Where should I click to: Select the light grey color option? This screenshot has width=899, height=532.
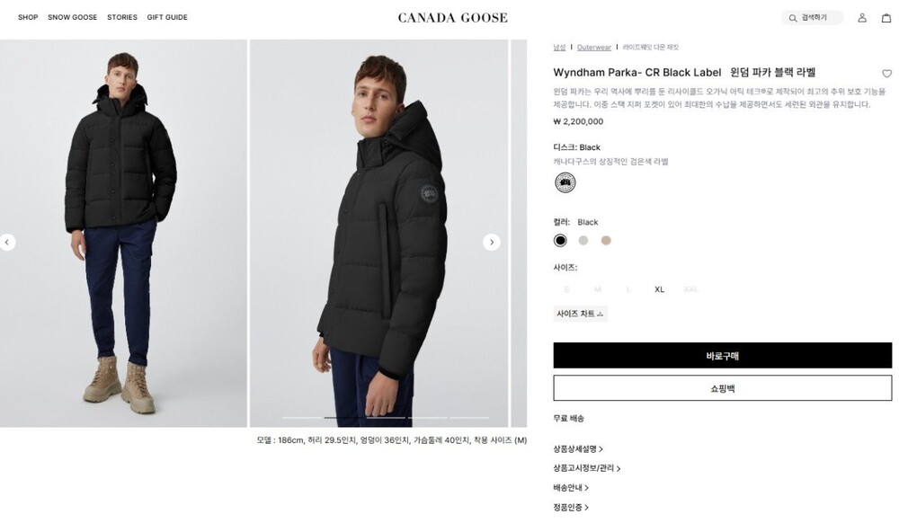tap(583, 240)
